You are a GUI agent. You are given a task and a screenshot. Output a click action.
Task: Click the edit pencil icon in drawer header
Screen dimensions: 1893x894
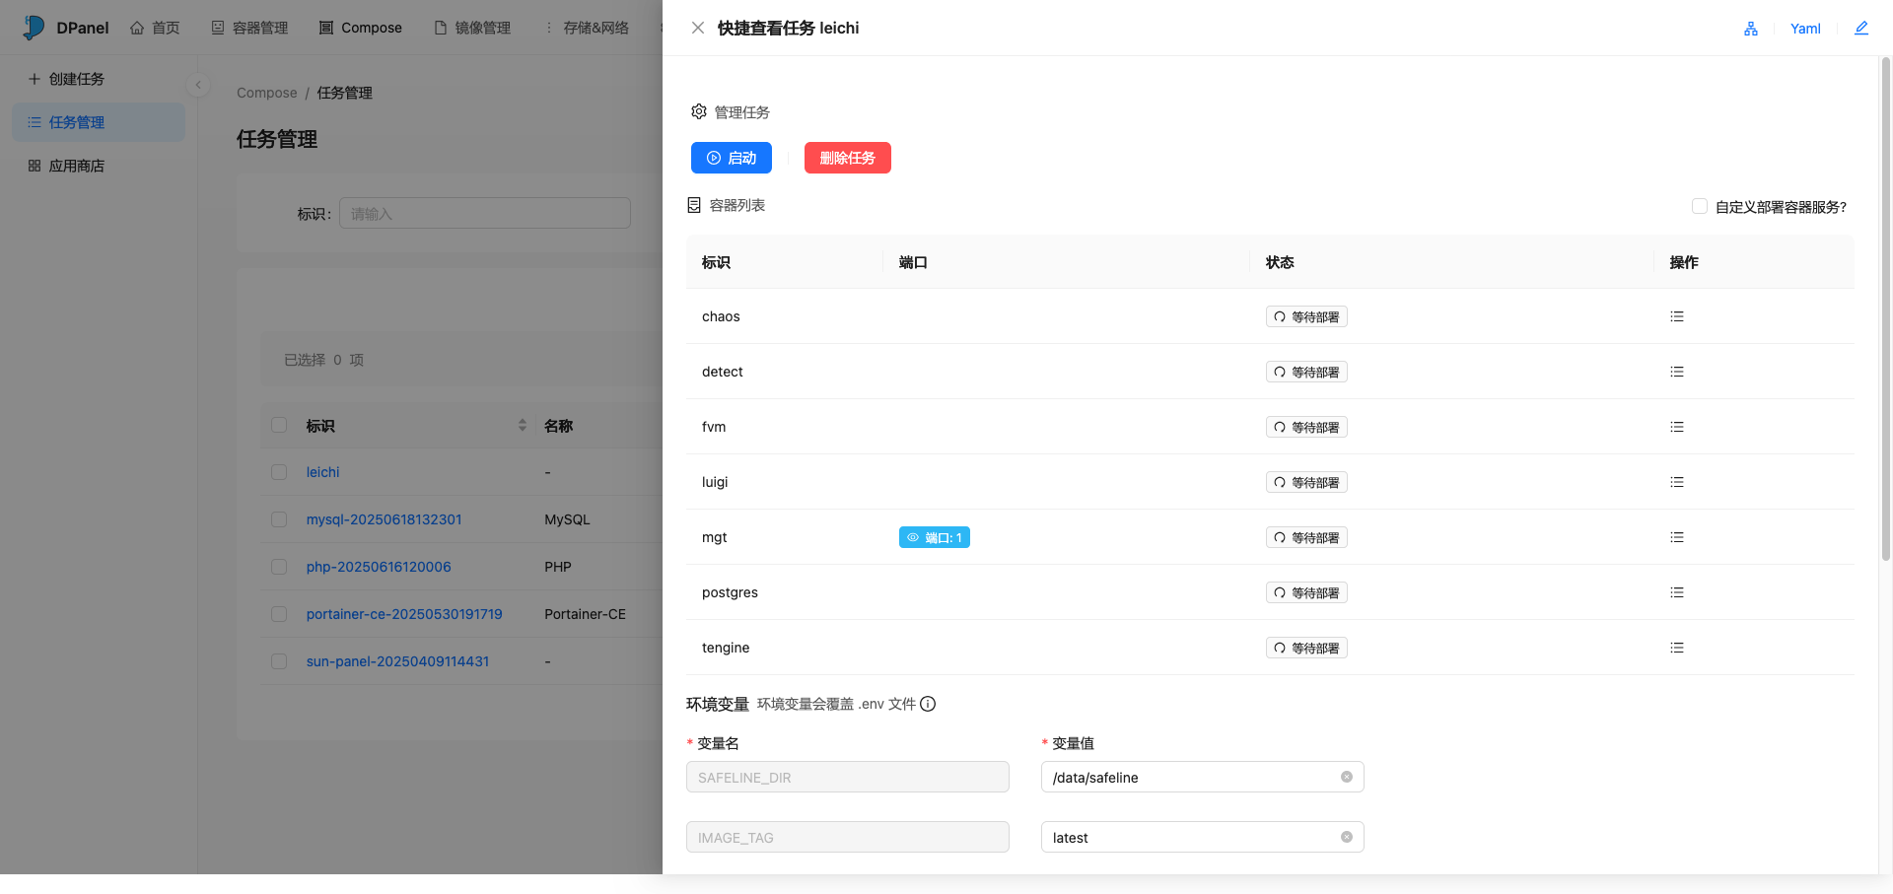[1860, 29]
